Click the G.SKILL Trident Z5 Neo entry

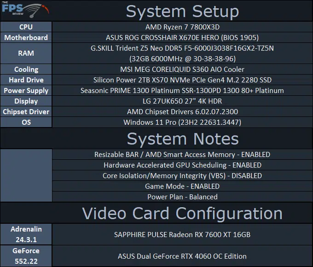coord(182,53)
